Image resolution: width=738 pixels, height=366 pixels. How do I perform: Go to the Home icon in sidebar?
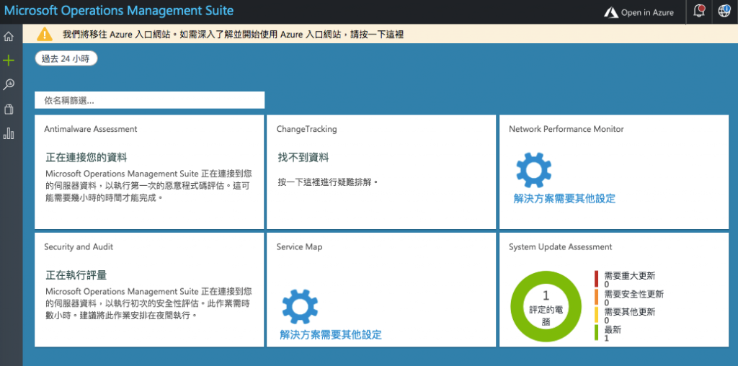(x=9, y=36)
